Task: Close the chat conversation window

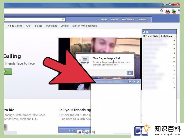Action: [x=138, y=82]
